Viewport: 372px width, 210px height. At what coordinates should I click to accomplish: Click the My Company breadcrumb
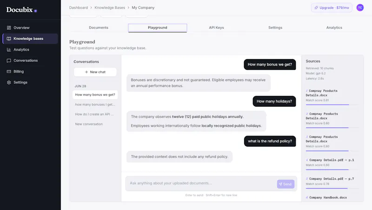coord(143,7)
